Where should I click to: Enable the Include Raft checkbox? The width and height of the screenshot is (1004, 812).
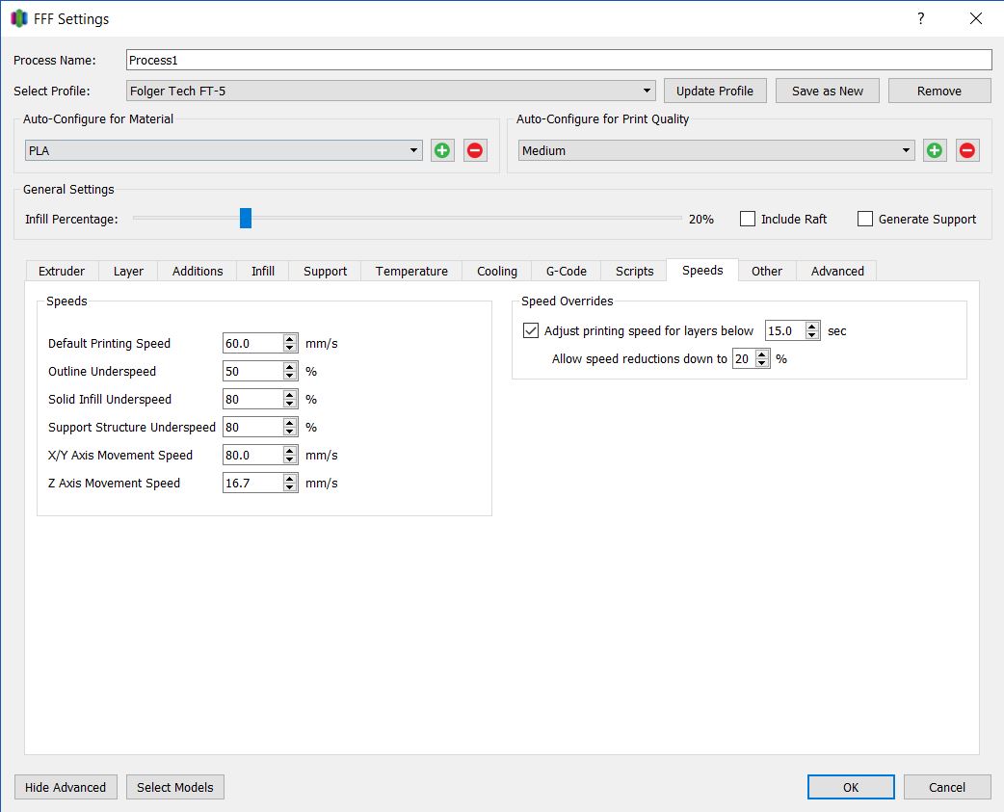(x=748, y=219)
